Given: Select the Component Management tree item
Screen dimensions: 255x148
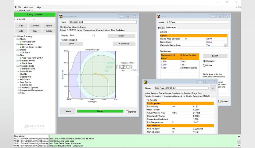Looking at the screenshot, I should pos(31,90).
